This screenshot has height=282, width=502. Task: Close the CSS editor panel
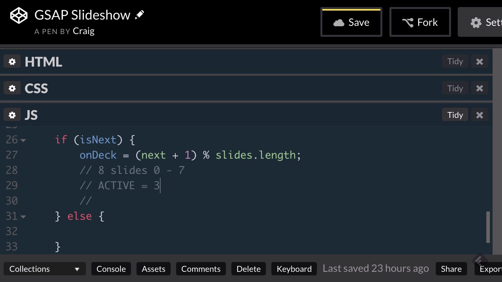click(479, 88)
